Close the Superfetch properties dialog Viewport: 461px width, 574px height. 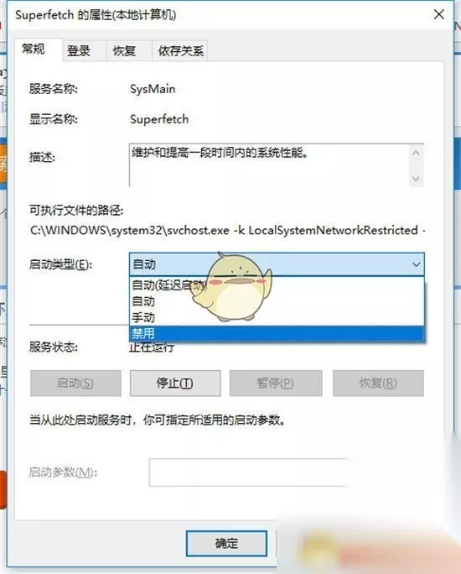438,14
